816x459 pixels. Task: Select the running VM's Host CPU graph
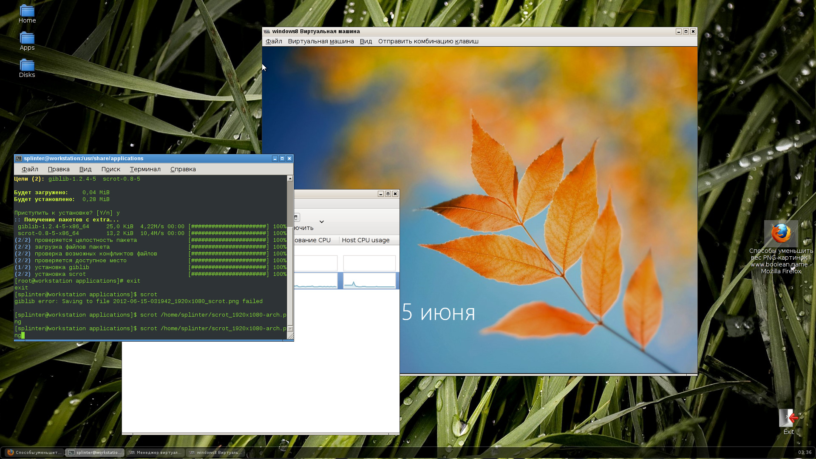click(x=369, y=281)
